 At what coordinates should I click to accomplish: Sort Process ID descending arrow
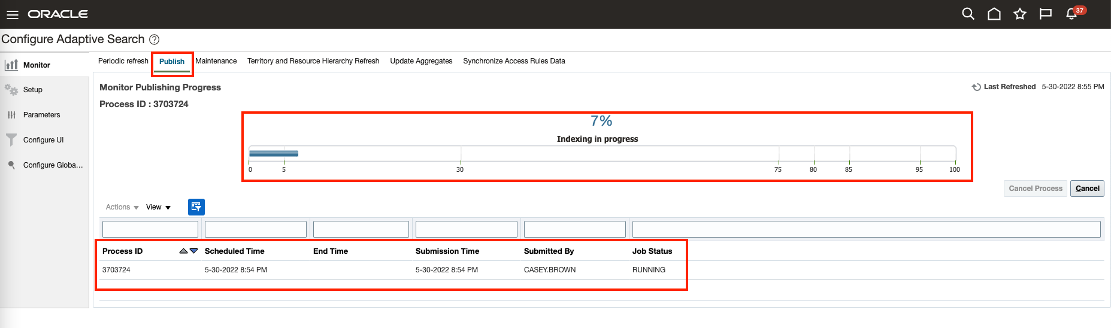point(193,251)
